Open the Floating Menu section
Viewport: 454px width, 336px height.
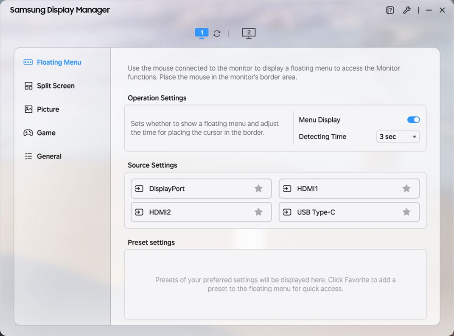click(53, 62)
